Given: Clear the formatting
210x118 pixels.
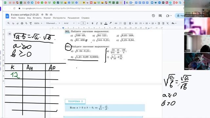Looking at the screenshot, I should (168, 23).
